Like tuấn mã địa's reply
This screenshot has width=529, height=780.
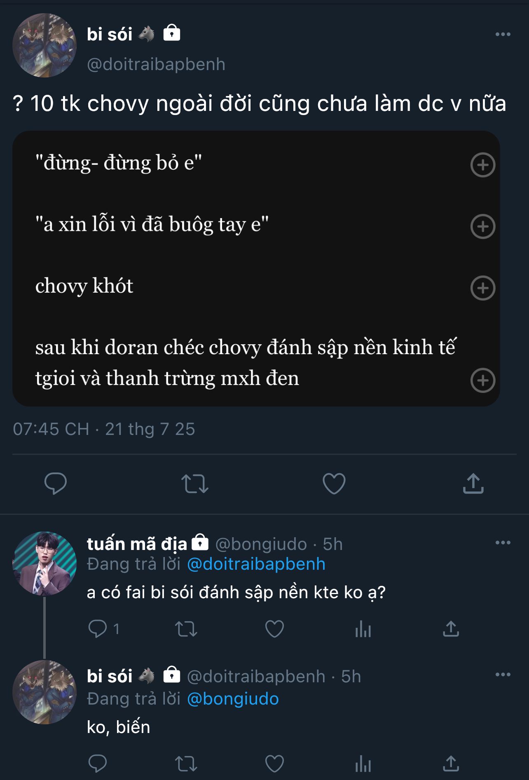274,629
